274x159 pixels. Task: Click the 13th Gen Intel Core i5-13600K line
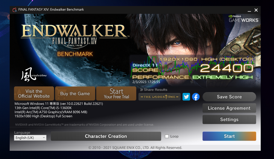tap(43, 108)
